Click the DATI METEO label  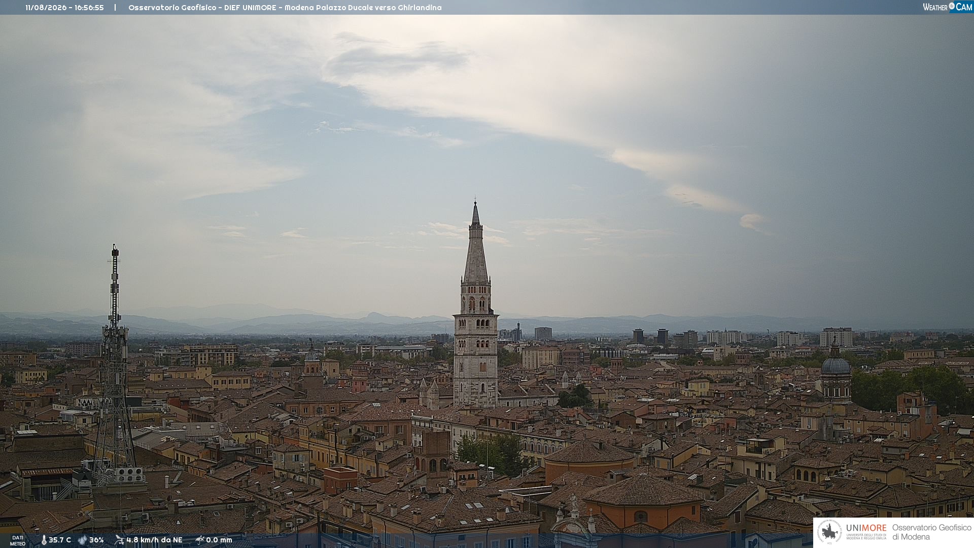tap(18, 540)
